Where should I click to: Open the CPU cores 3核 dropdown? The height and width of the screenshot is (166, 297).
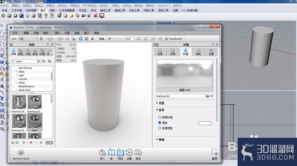[x=28, y=39]
